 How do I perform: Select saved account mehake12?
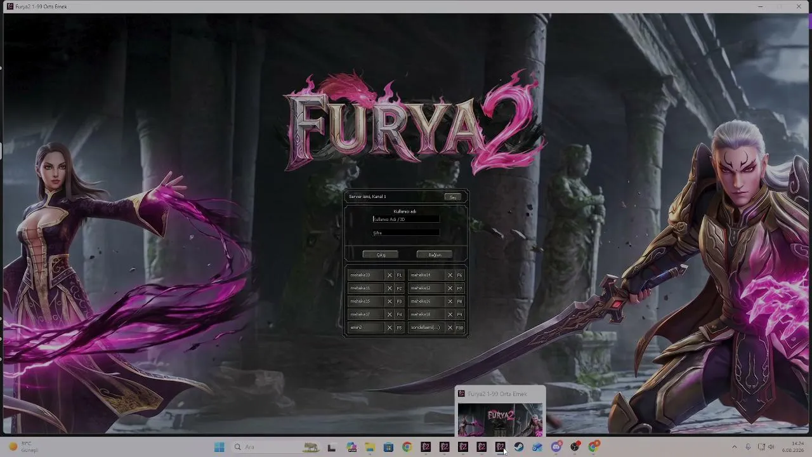point(426,288)
